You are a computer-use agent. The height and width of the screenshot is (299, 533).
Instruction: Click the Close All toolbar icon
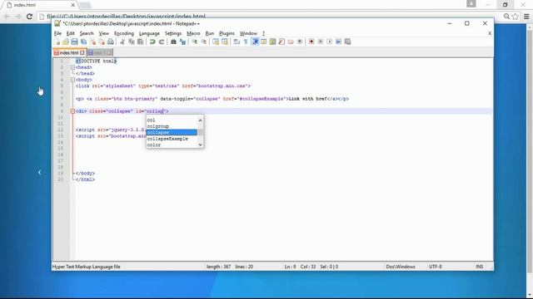click(x=102, y=42)
